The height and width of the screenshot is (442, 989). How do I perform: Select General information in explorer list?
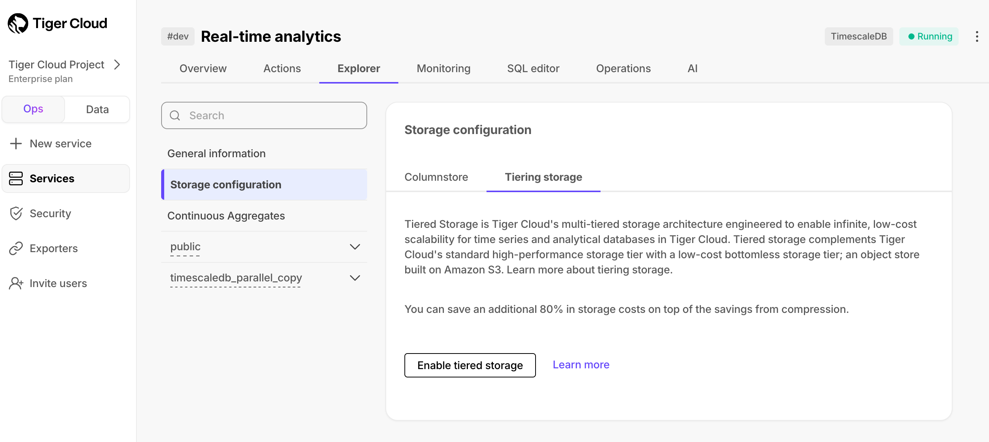[x=264, y=153]
